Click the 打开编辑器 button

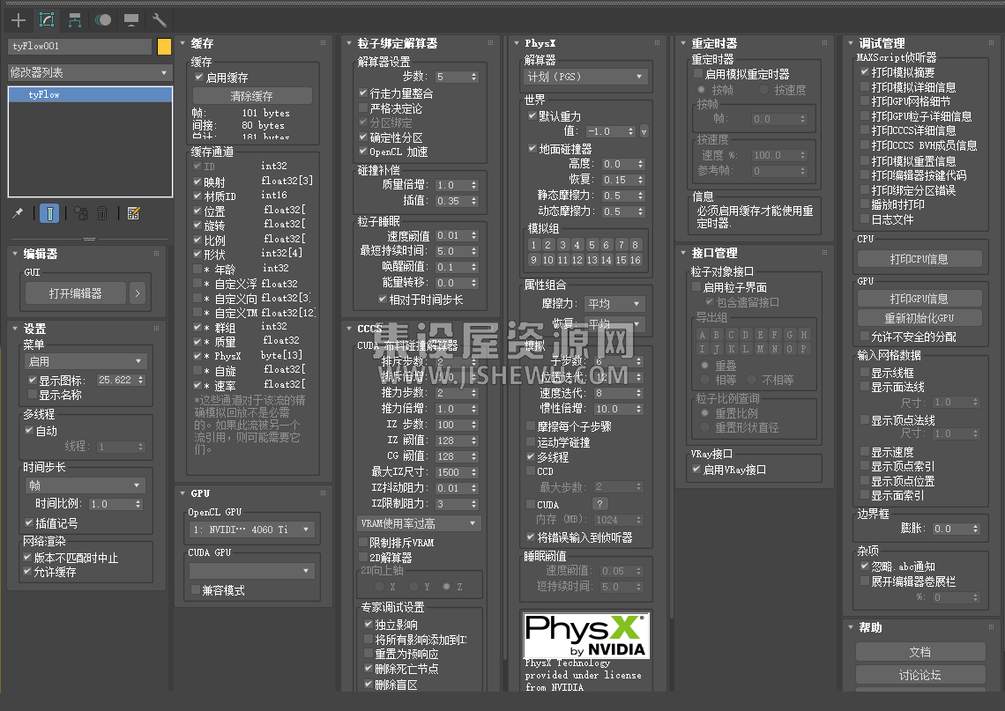click(76, 293)
